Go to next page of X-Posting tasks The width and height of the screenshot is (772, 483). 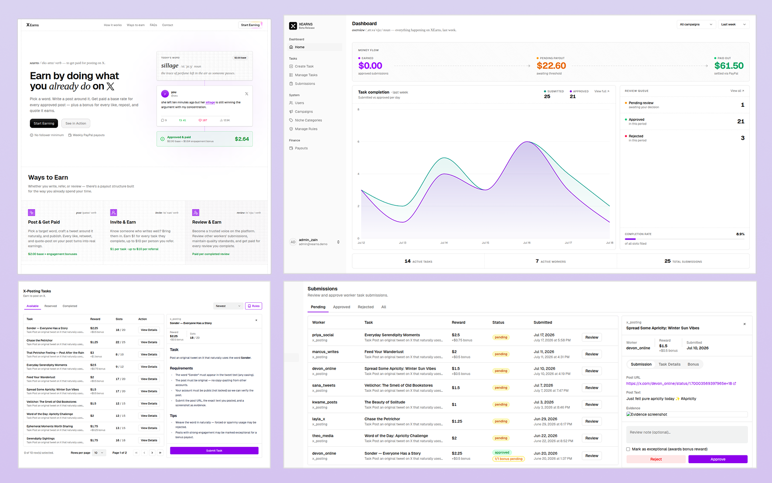pyautogui.click(x=152, y=453)
